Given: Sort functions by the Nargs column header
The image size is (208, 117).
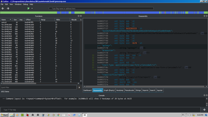Looking at the screenshot, I should 47,19.
